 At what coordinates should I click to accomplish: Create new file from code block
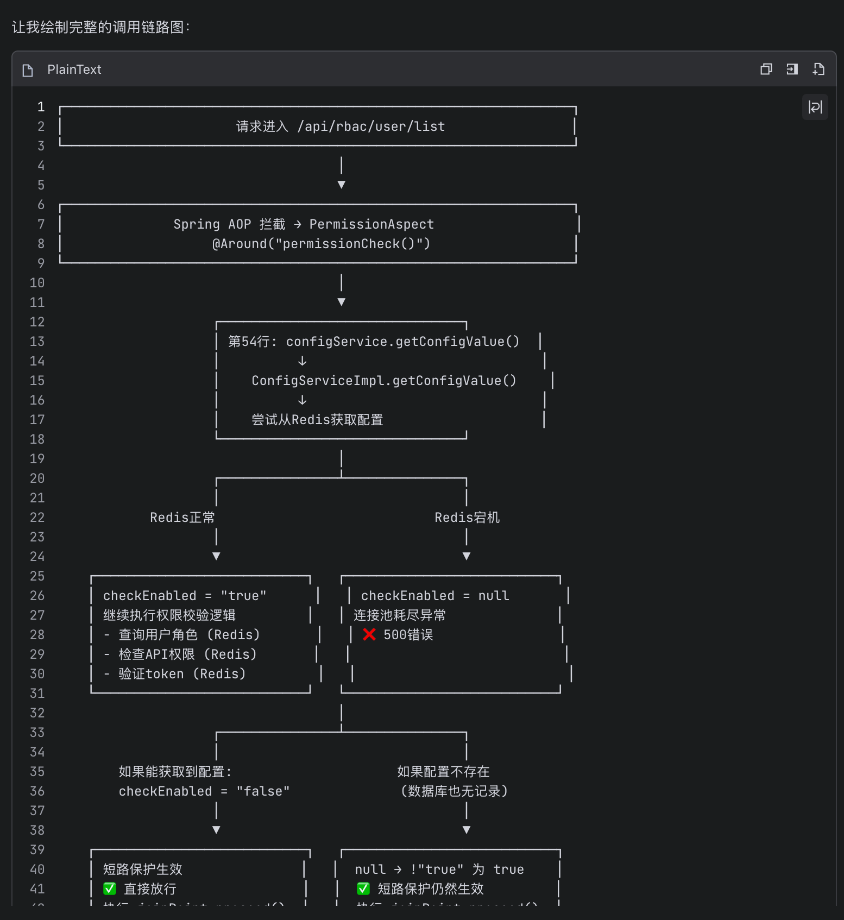click(818, 69)
